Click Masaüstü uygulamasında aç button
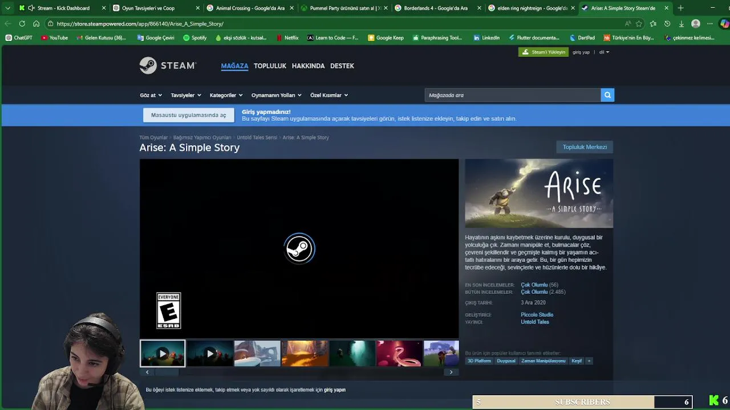Viewport: 730px width, 410px height. pyautogui.click(x=188, y=115)
